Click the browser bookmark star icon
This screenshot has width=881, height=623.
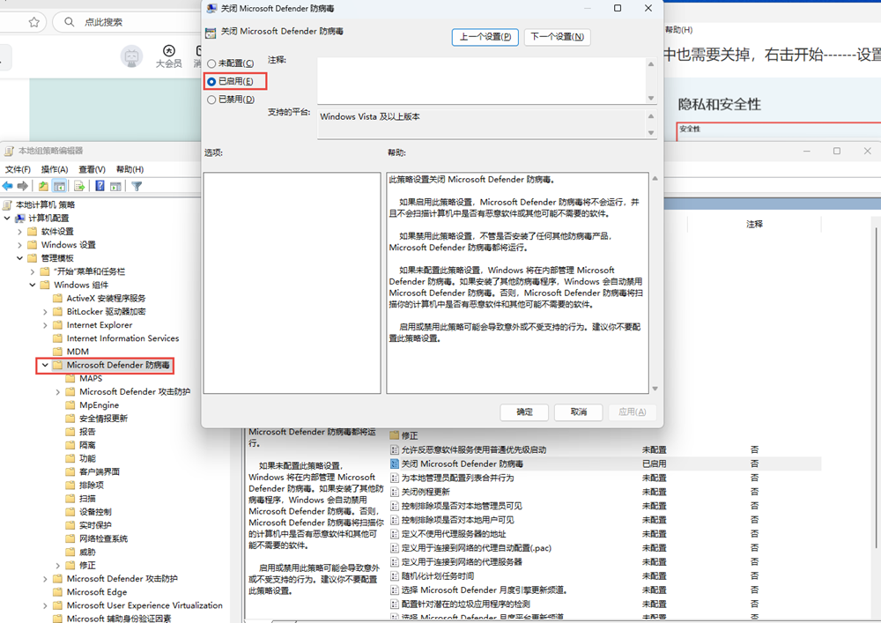tap(33, 22)
